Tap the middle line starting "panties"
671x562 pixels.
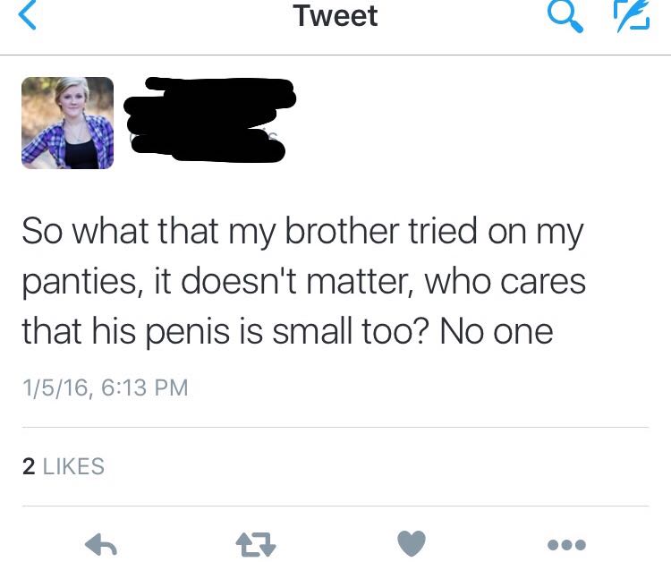[x=304, y=282]
